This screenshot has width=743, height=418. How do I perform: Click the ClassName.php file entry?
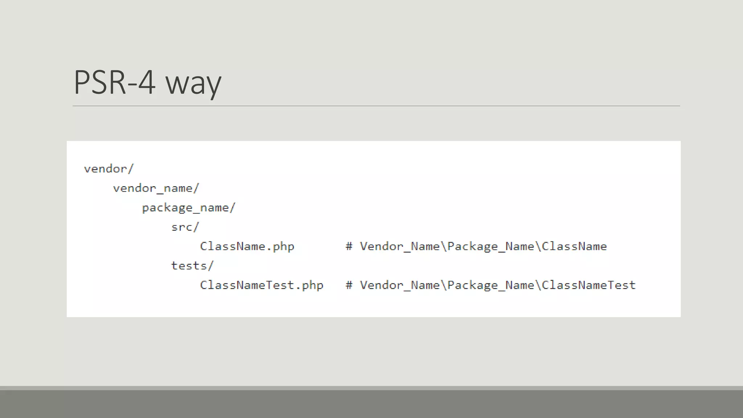click(247, 246)
